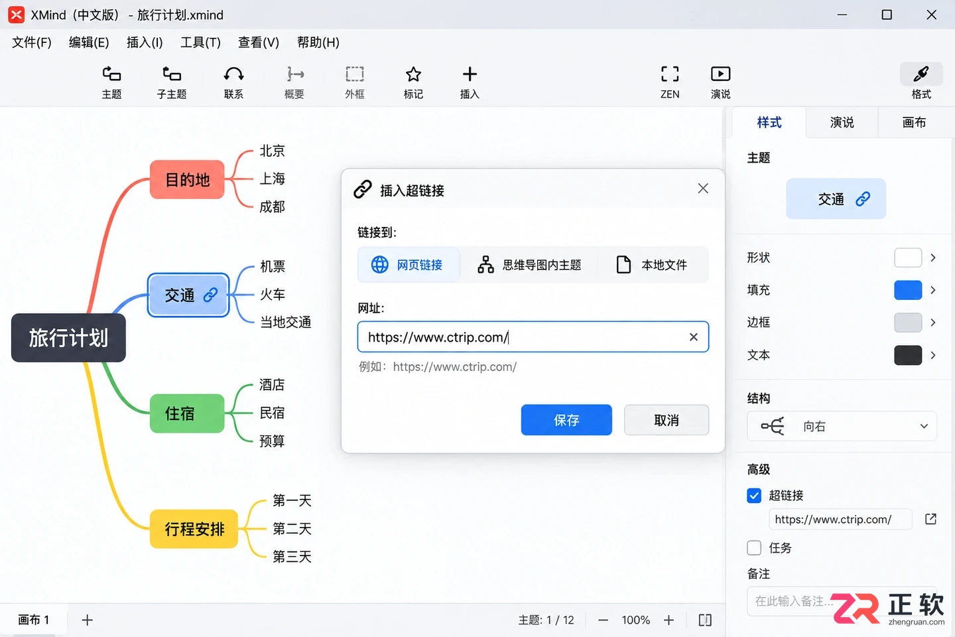Screen dimensions: 955x637
Task: Click the 备注 notes input box
Action: tap(842, 601)
